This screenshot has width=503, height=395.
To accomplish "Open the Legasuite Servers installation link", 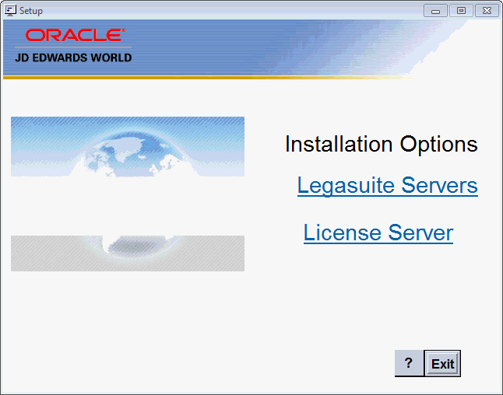I will click(387, 186).
